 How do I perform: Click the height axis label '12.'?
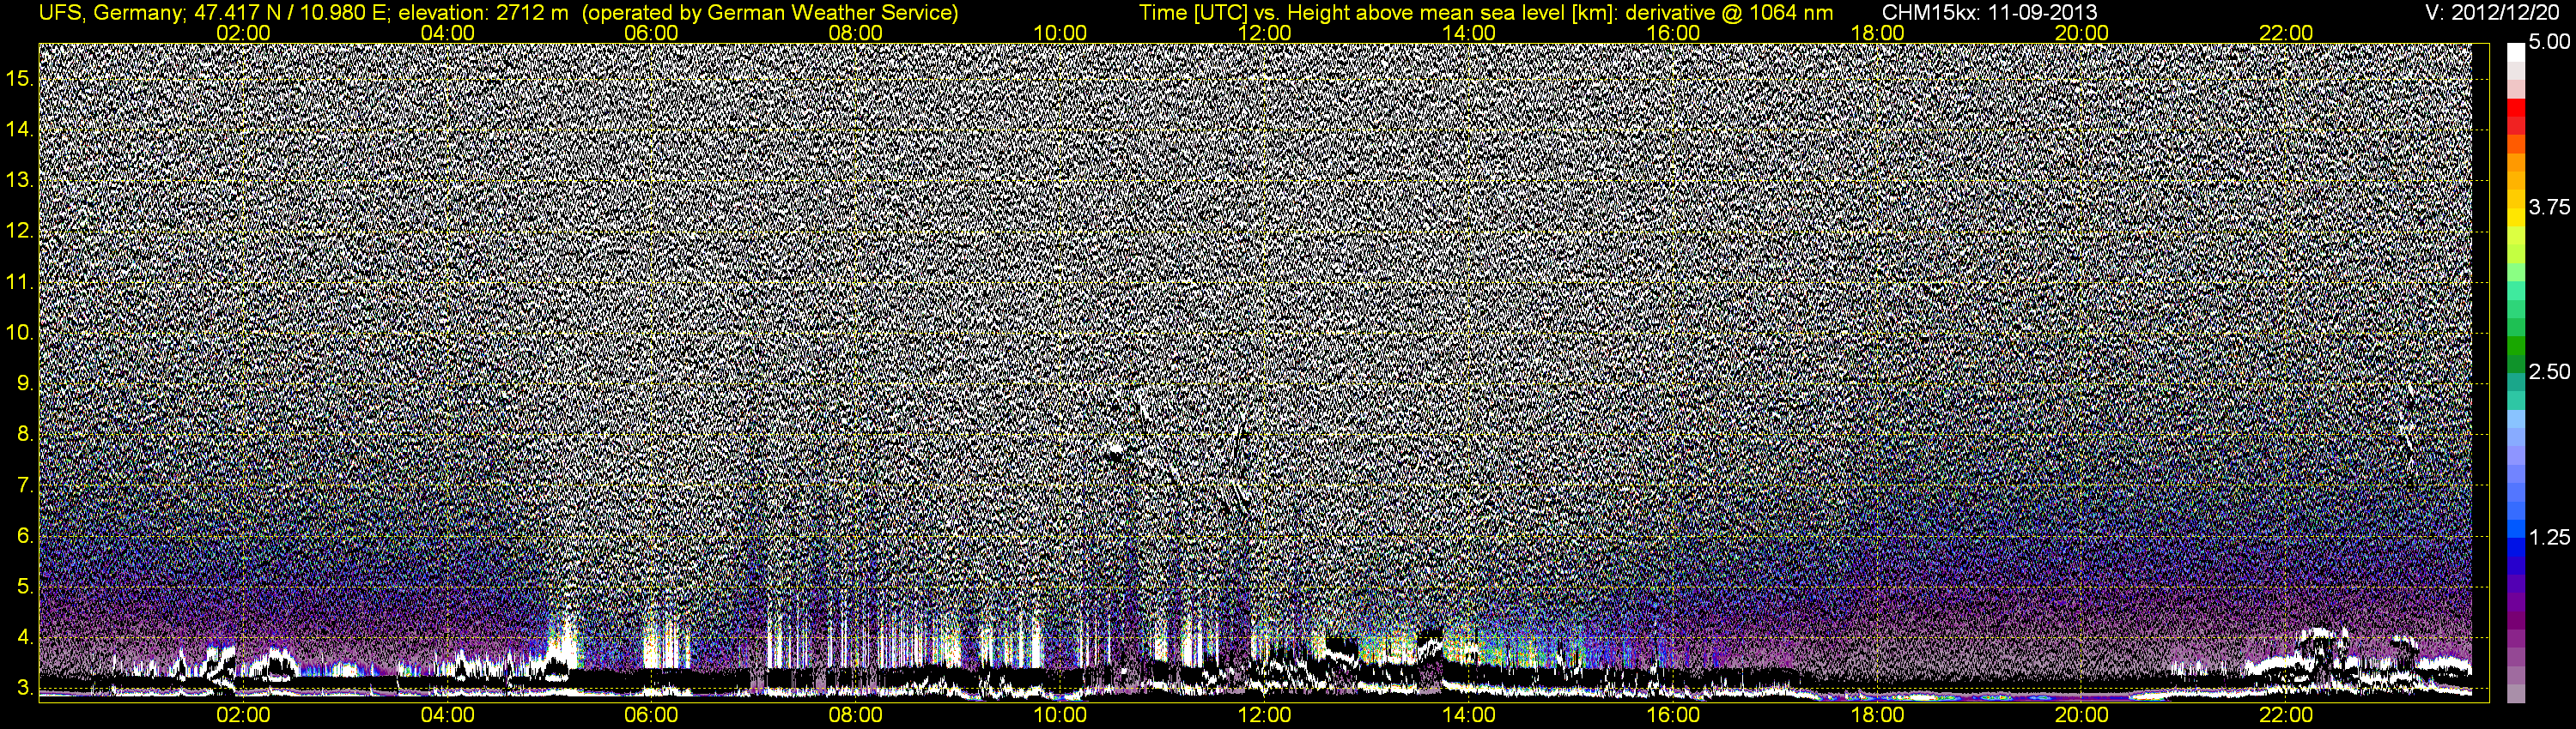tap(19, 231)
